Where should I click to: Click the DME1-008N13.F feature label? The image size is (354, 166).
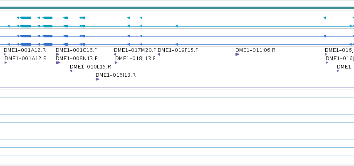tap(77, 59)
